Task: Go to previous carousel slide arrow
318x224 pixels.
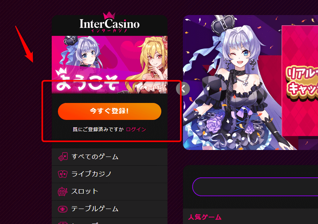Action: click(x=183, y=89)
